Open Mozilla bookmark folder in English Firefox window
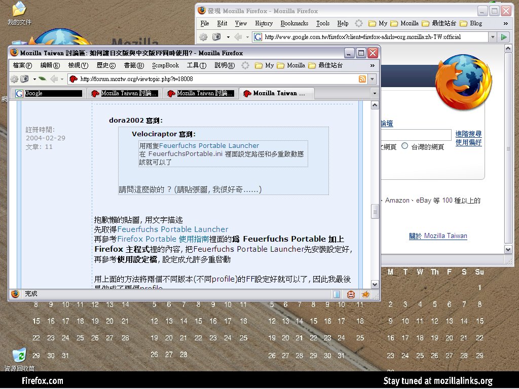This screenshot has width=519, height=389. pos(404,23)
